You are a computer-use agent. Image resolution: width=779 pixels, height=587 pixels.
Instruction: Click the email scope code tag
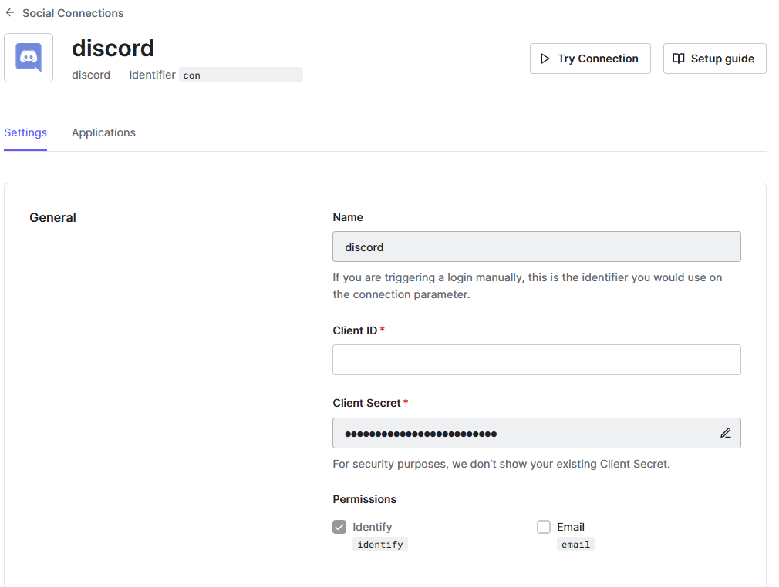(x=576, y=545)
